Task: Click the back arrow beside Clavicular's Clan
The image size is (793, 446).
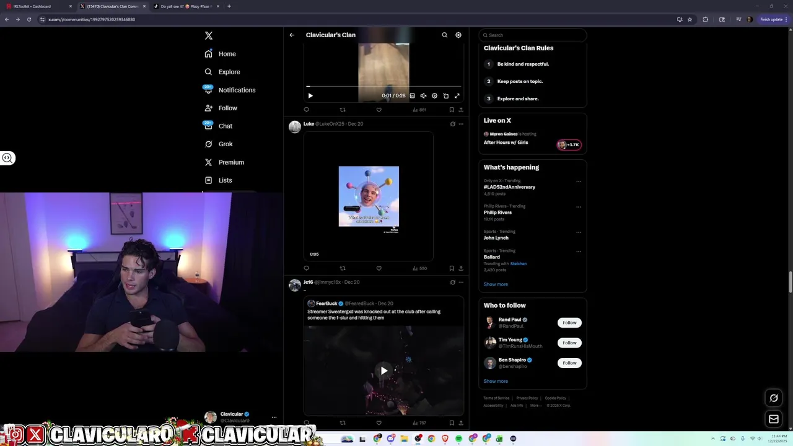Action: pos(292,35)
